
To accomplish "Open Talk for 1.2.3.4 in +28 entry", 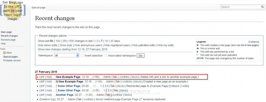I will click(x=116, y=90).
